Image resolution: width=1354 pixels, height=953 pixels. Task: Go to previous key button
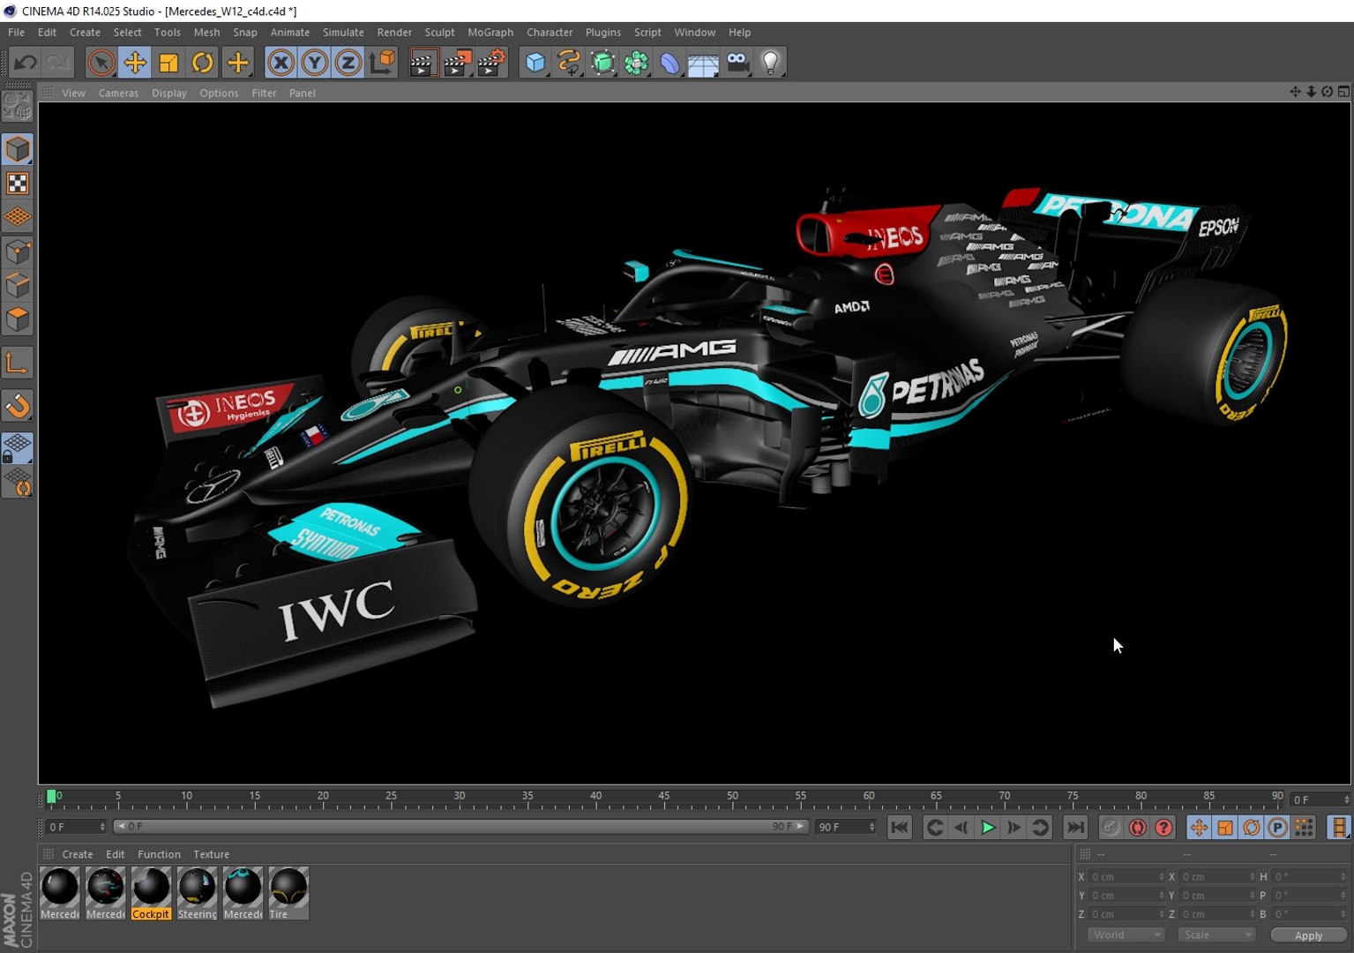(x=935, y=827)
